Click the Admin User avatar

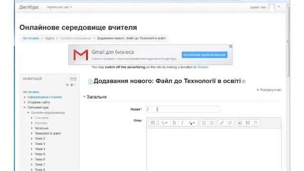[272, 8]
